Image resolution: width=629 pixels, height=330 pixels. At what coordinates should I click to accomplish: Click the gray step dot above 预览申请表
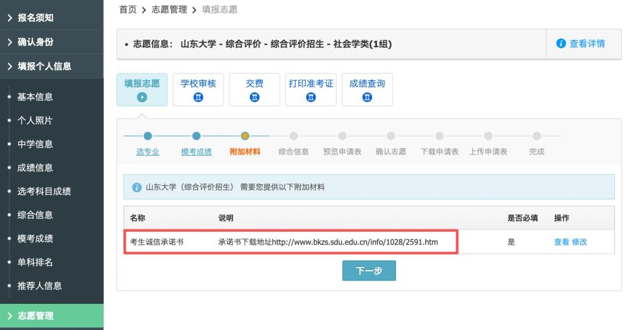pos(342,136)
